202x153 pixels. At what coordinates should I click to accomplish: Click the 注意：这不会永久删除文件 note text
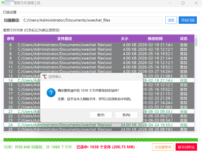95,99
